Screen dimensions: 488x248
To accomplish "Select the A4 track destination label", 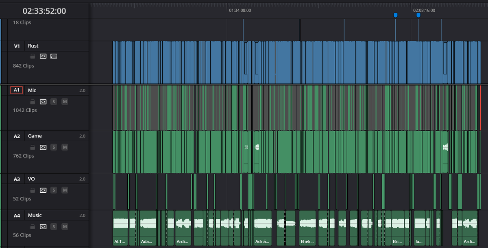I will 17,215.
